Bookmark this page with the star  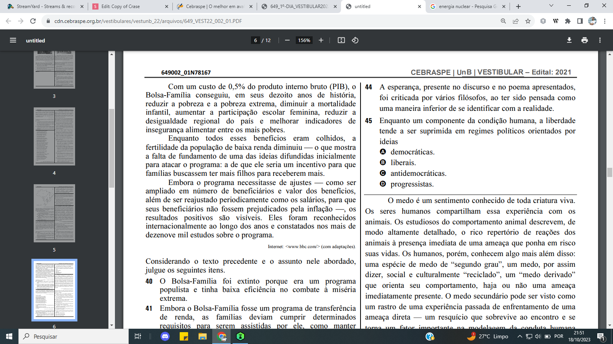[528, 21]
